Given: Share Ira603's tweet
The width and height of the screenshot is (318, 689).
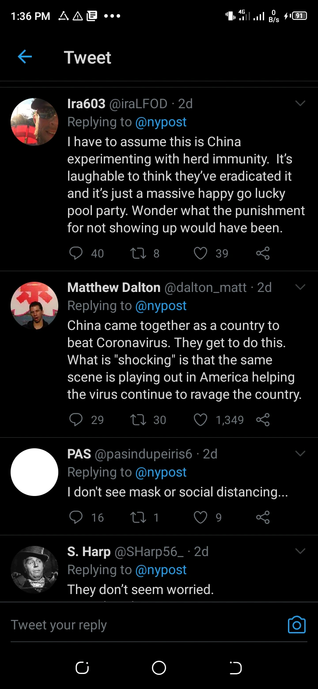Looking at the screenshot, I should pyautogui.click(x=263, y=253).
